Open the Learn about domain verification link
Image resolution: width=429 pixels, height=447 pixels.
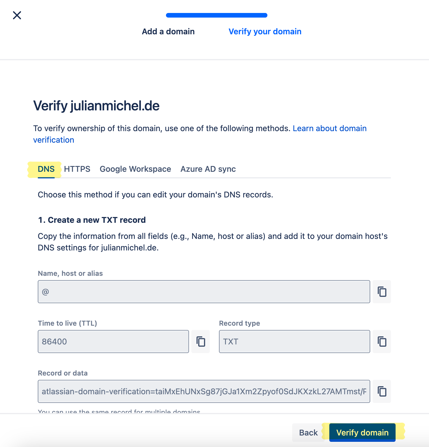[329, 128]
